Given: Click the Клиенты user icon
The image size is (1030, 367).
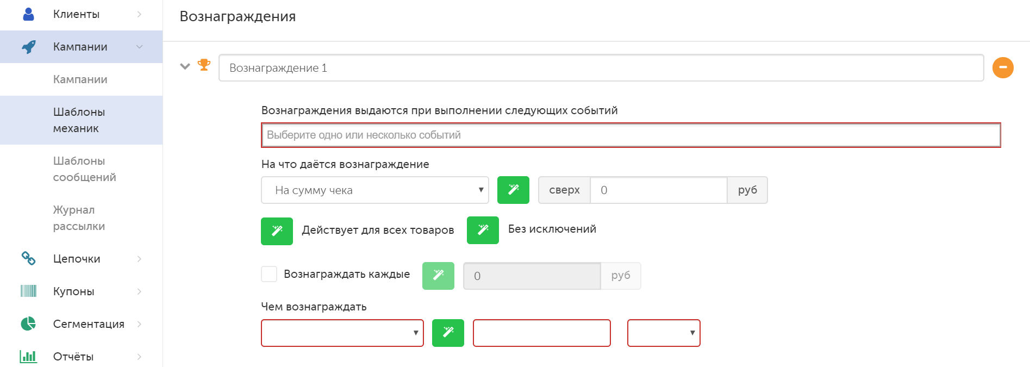Looking at the screenshot, I should (x=29, y=14).
